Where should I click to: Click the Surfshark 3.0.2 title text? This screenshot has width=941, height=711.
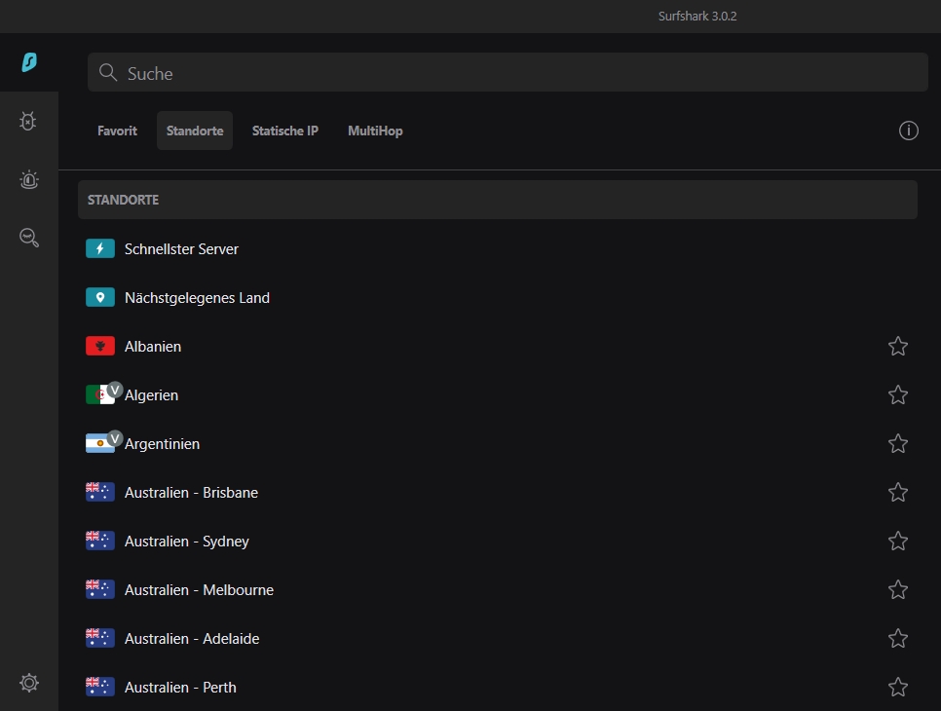[697, 17]
